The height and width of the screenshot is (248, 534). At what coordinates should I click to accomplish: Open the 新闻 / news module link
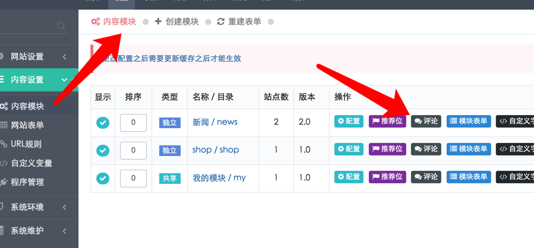click(x=215, y=122)
